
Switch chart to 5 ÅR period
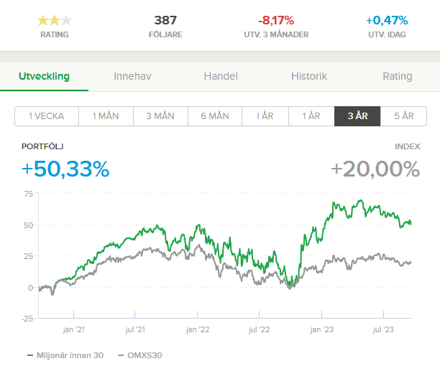403,116
